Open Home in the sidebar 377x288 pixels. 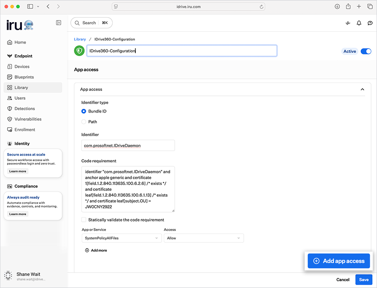[33, 42]
